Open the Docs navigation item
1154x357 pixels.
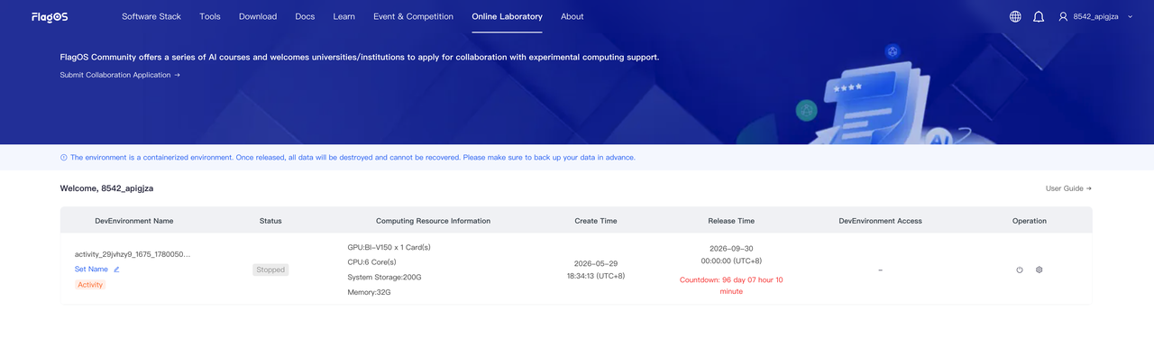(x=305, y=16)
